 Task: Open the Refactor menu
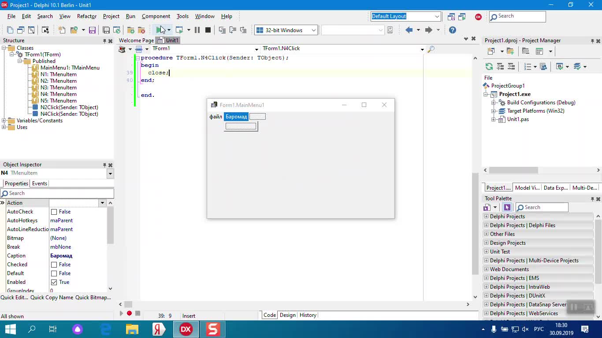coord(87,16)
